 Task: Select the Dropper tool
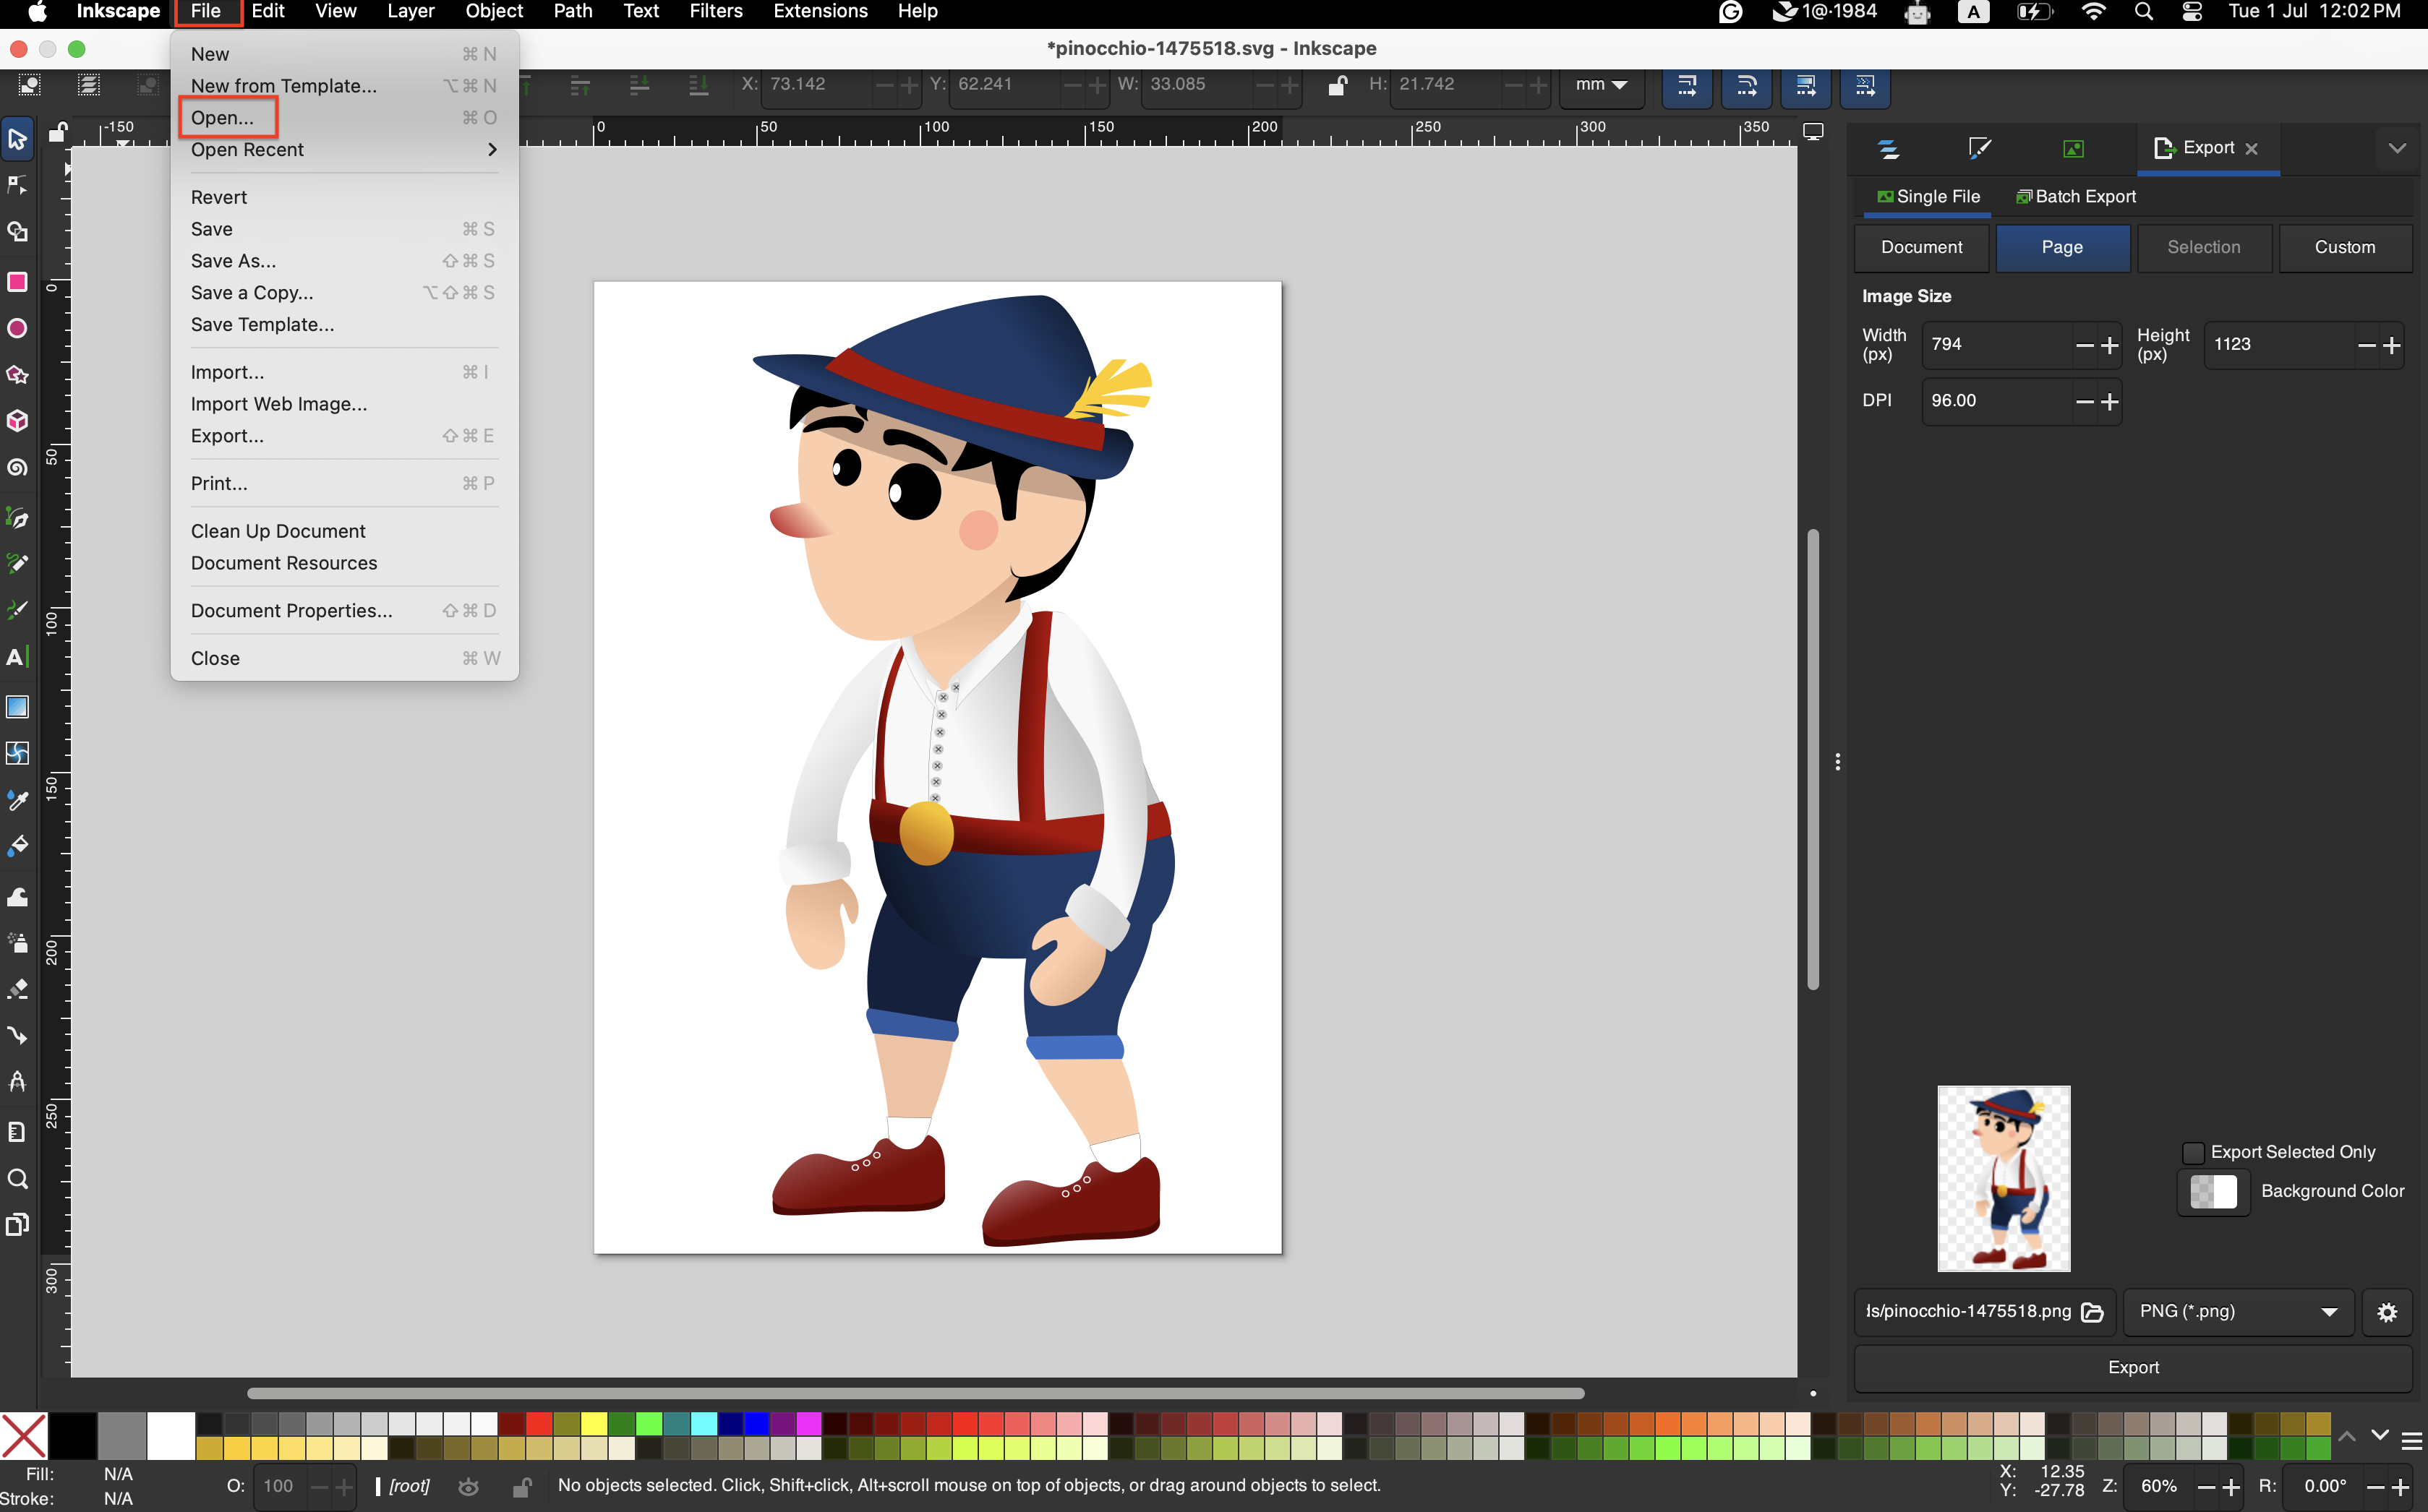point(17,800)
